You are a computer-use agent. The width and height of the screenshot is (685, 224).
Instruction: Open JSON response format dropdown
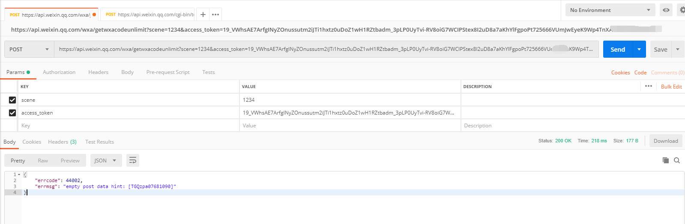106,160
